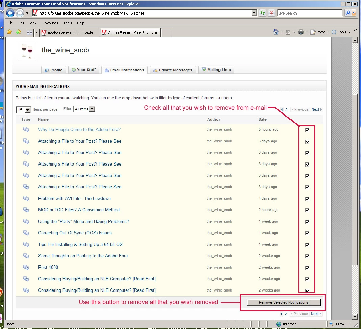Image resolution: width=361 pixels, height=329 pixels.
Task: Click the vertical scrollbar up arrow
Action: point(355,40)
